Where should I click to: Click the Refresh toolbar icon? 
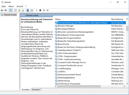(19, 10)
